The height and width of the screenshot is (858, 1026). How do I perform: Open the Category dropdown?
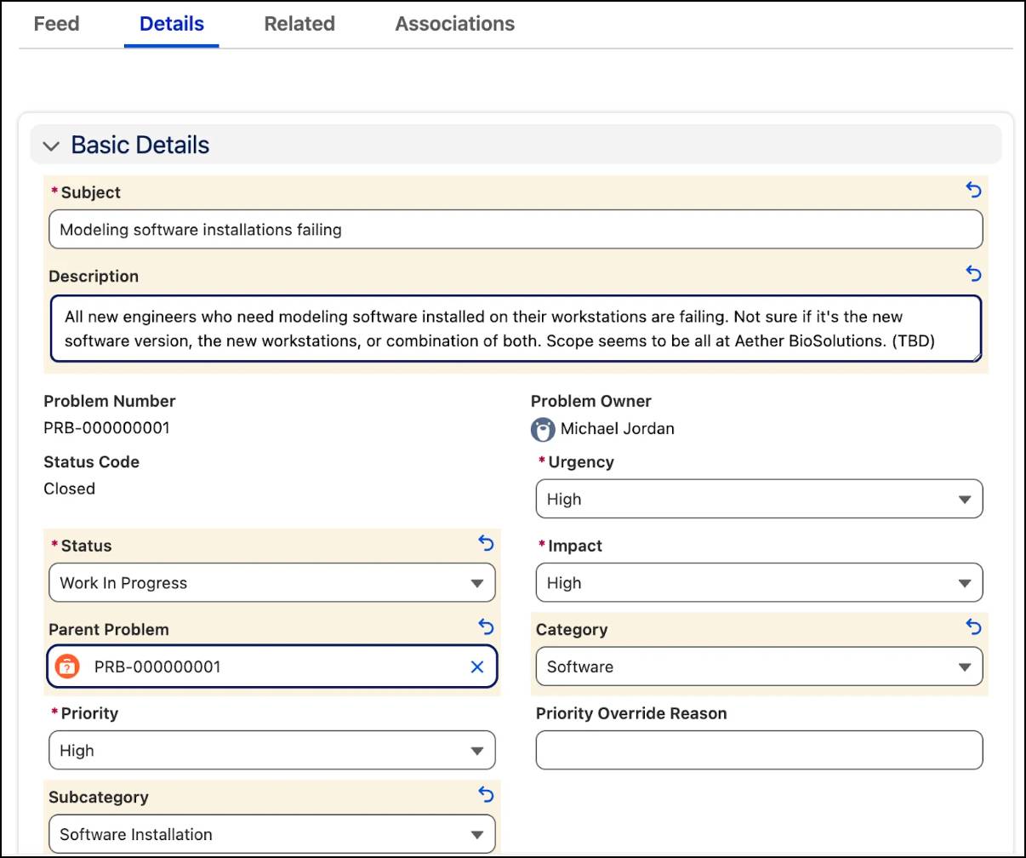click(x=759, y=666)
